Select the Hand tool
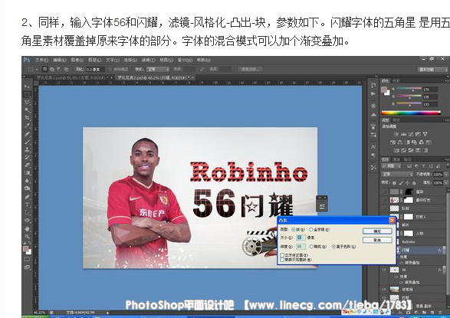This screenshot has width=450, height=318. point(28,229)
